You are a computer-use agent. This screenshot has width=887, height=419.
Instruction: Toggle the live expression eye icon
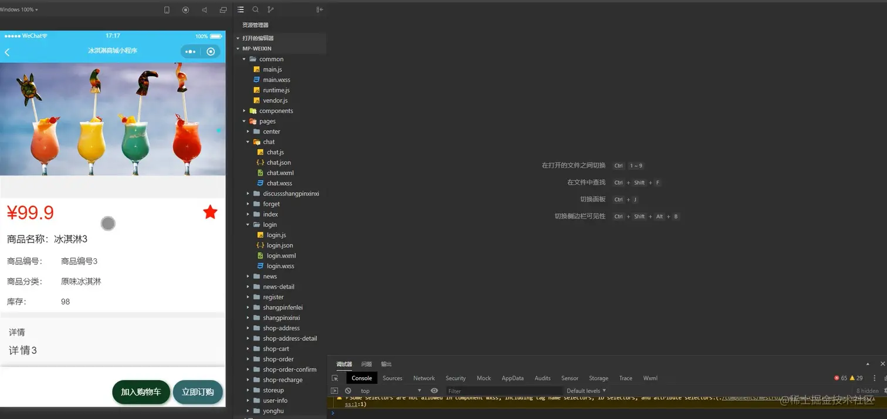[434, 390]
